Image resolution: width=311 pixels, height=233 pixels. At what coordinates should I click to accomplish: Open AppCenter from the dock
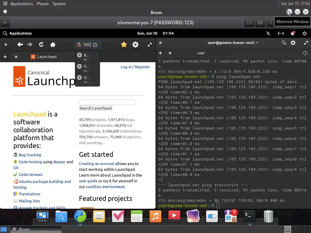[x=231, y=216]
